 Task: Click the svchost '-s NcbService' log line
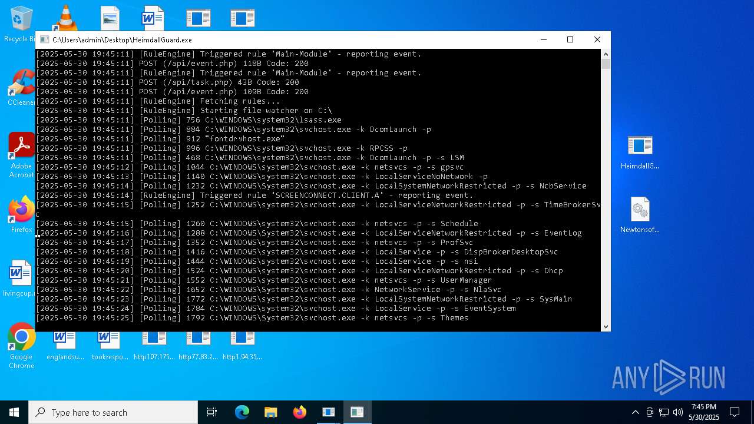click(x=311, y=186)
